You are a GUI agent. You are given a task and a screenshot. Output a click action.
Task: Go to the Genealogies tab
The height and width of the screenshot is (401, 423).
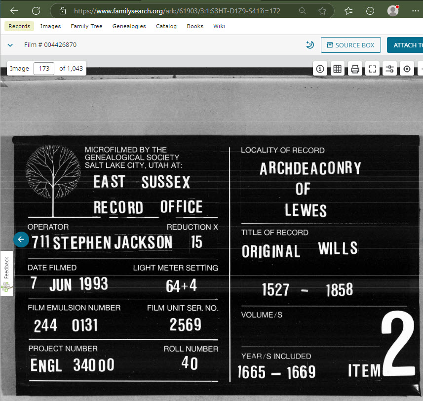click(129, 26)
